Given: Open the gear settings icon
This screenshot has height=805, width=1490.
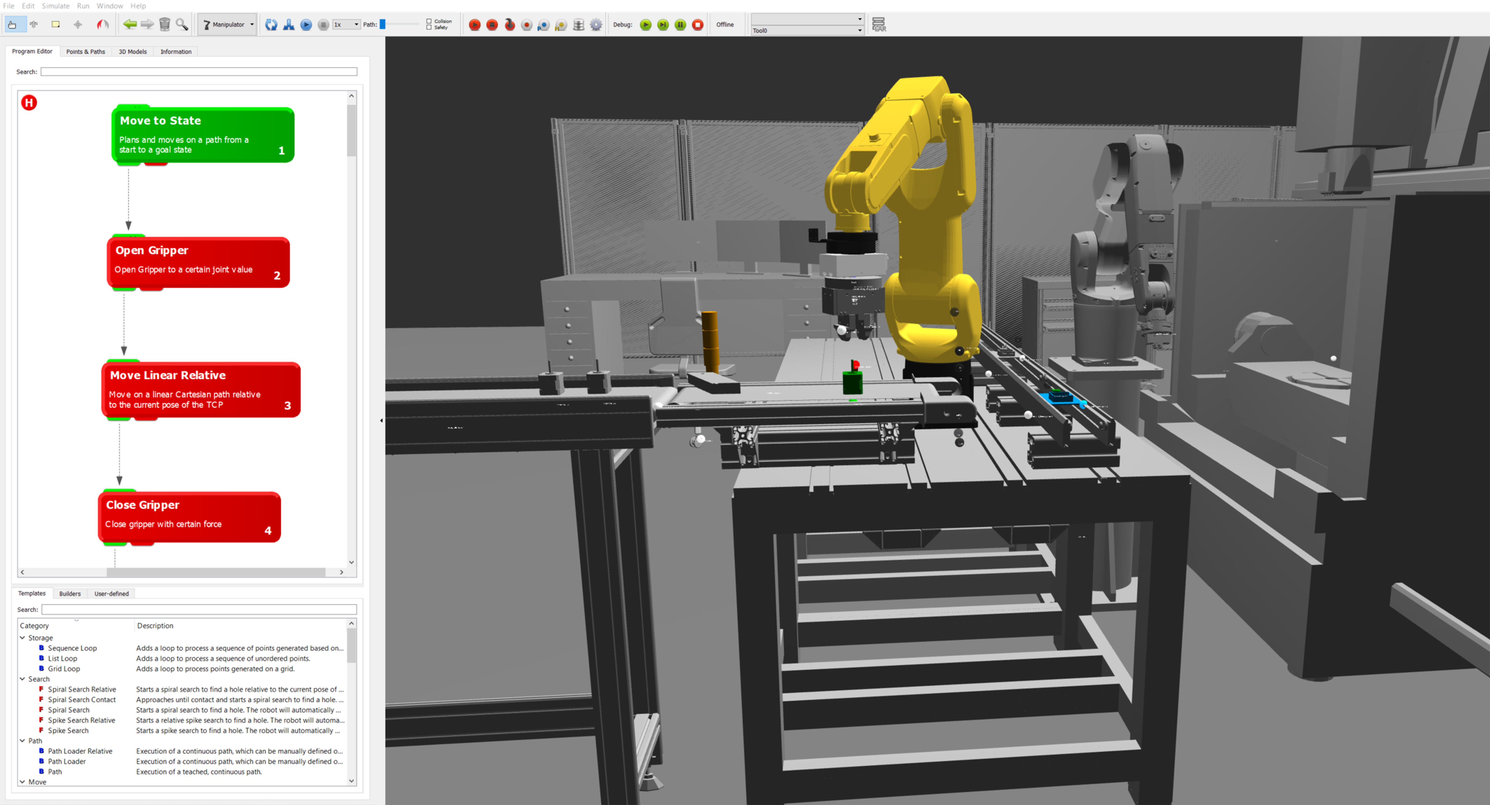Looking at the screenshot, I should pos(596,25).
